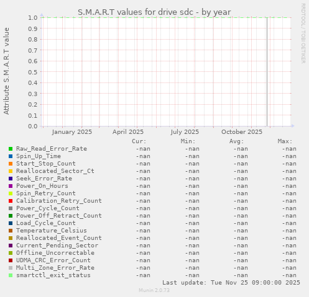Click the Spin_Retry_Count lime swatch
Viewport: 309px width, 297px height.
point(11,193)
